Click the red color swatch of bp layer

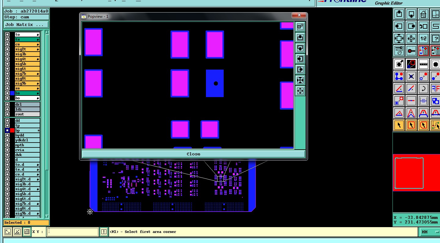[x=12, y=130]
